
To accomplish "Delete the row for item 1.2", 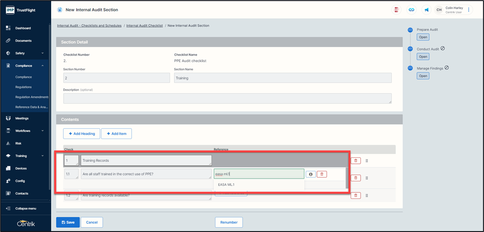I will coord(355,196).
